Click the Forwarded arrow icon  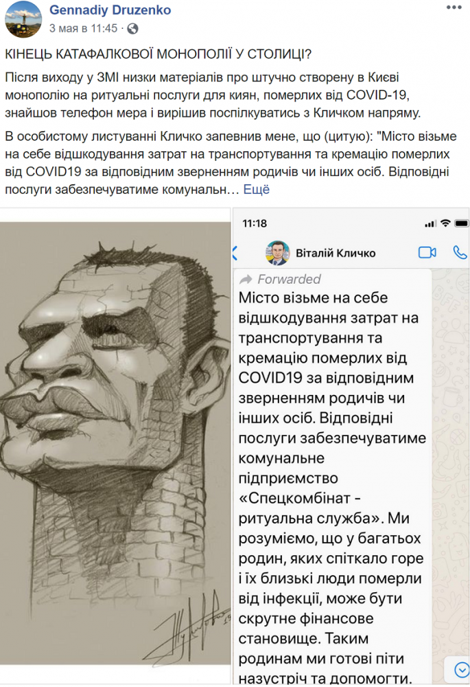tap(246, 279)
